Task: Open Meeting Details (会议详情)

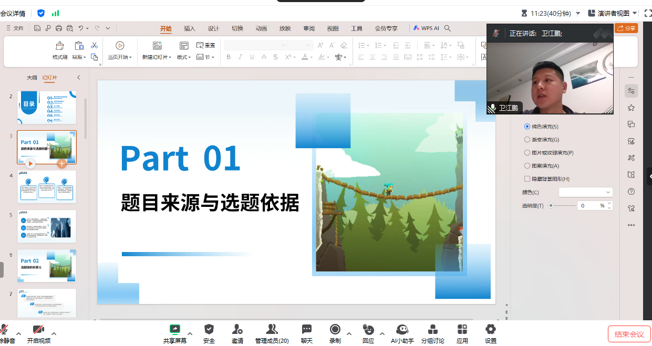Action: pos(13,13)
